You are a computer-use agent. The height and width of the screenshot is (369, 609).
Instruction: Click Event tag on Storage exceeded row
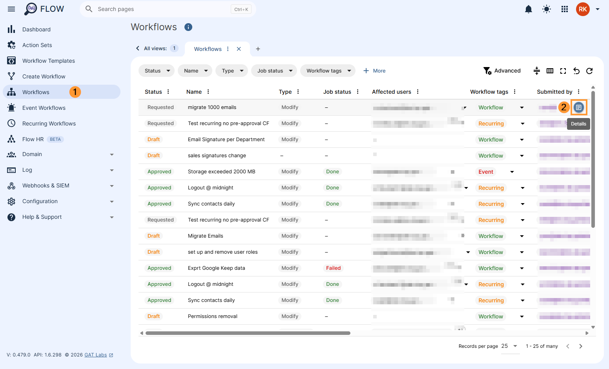click(486, 172)
